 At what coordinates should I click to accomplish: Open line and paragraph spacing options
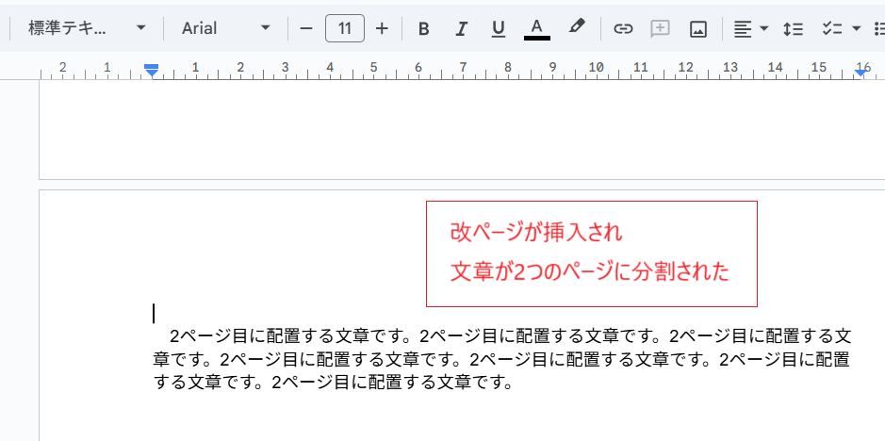tap(793, 29)
